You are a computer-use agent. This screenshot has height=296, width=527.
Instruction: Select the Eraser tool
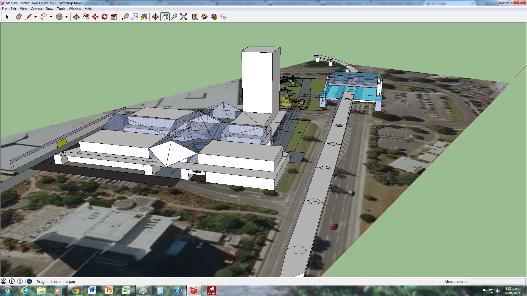pos(19,17)
